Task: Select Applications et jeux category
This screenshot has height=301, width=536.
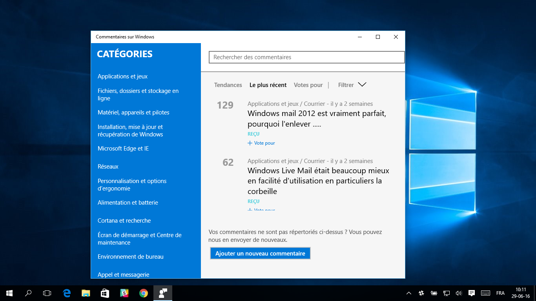Action: coord(122,76)
